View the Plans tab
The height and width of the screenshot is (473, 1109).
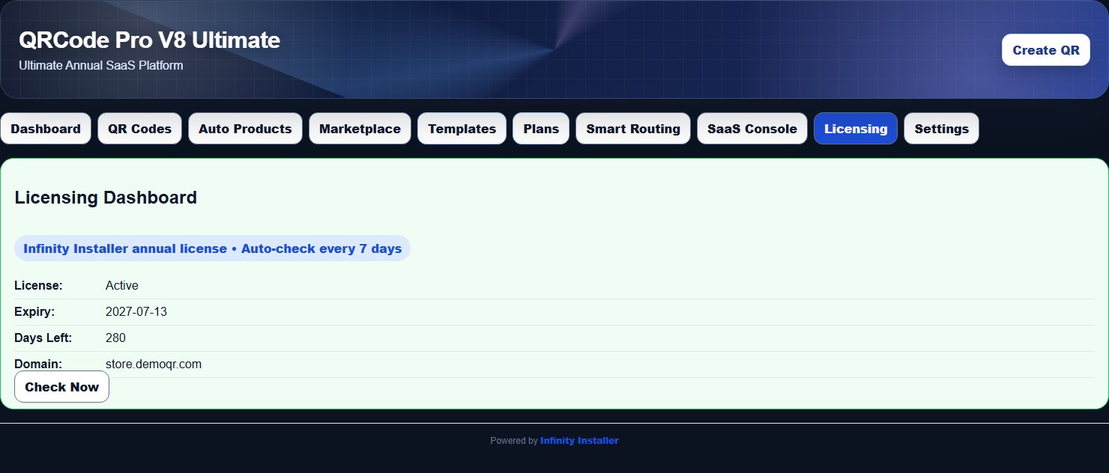tap(541, 129)
